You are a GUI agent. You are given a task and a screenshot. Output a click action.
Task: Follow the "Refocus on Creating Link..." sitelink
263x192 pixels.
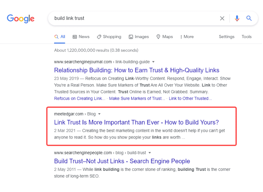(79, 99)
